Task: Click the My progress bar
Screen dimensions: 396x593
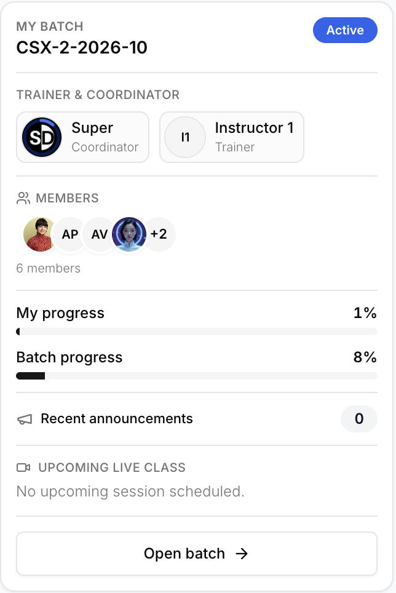Action: point(197,332)
